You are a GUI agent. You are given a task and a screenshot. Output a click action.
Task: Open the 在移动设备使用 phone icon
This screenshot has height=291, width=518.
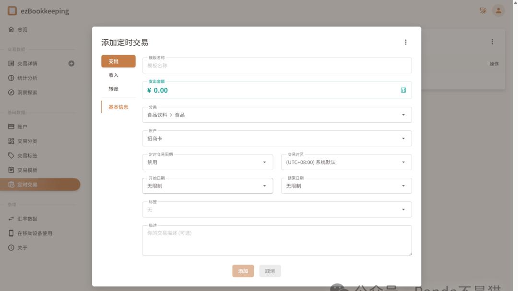tap(11, 233)
